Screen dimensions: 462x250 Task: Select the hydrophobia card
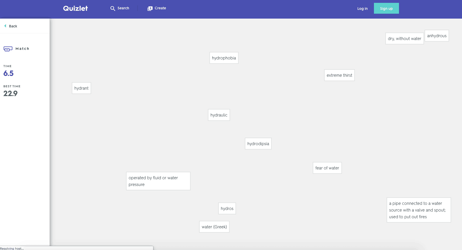pos(224,58)
